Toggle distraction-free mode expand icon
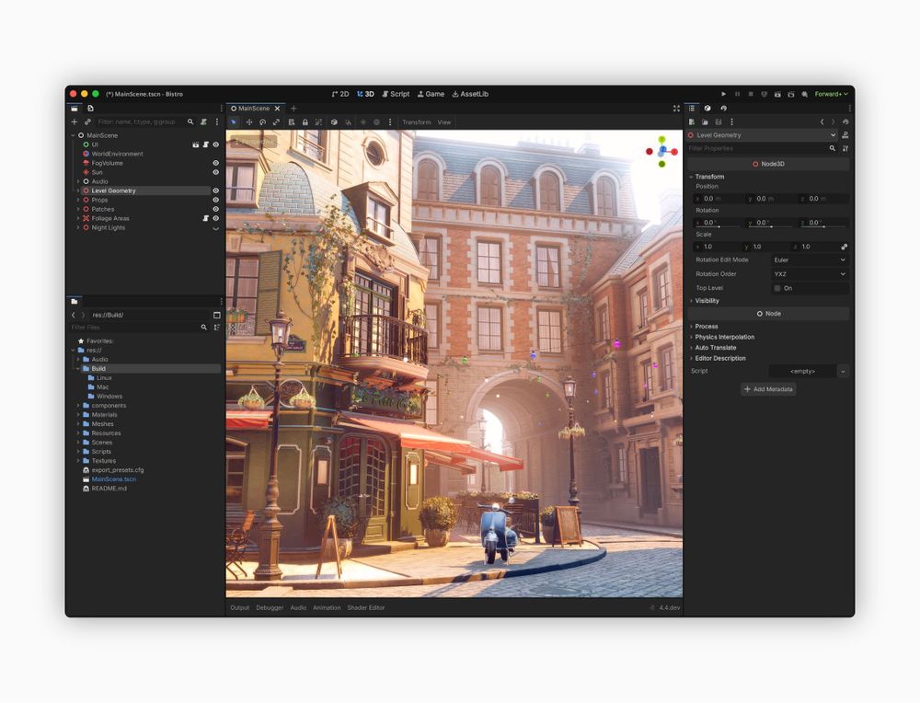 click(676, 109)
